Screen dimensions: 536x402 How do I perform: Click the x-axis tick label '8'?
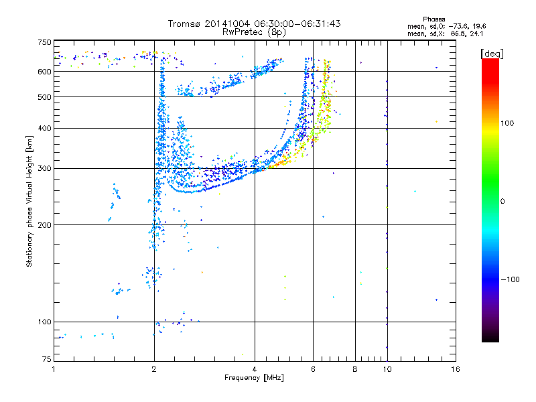(355, 369)
